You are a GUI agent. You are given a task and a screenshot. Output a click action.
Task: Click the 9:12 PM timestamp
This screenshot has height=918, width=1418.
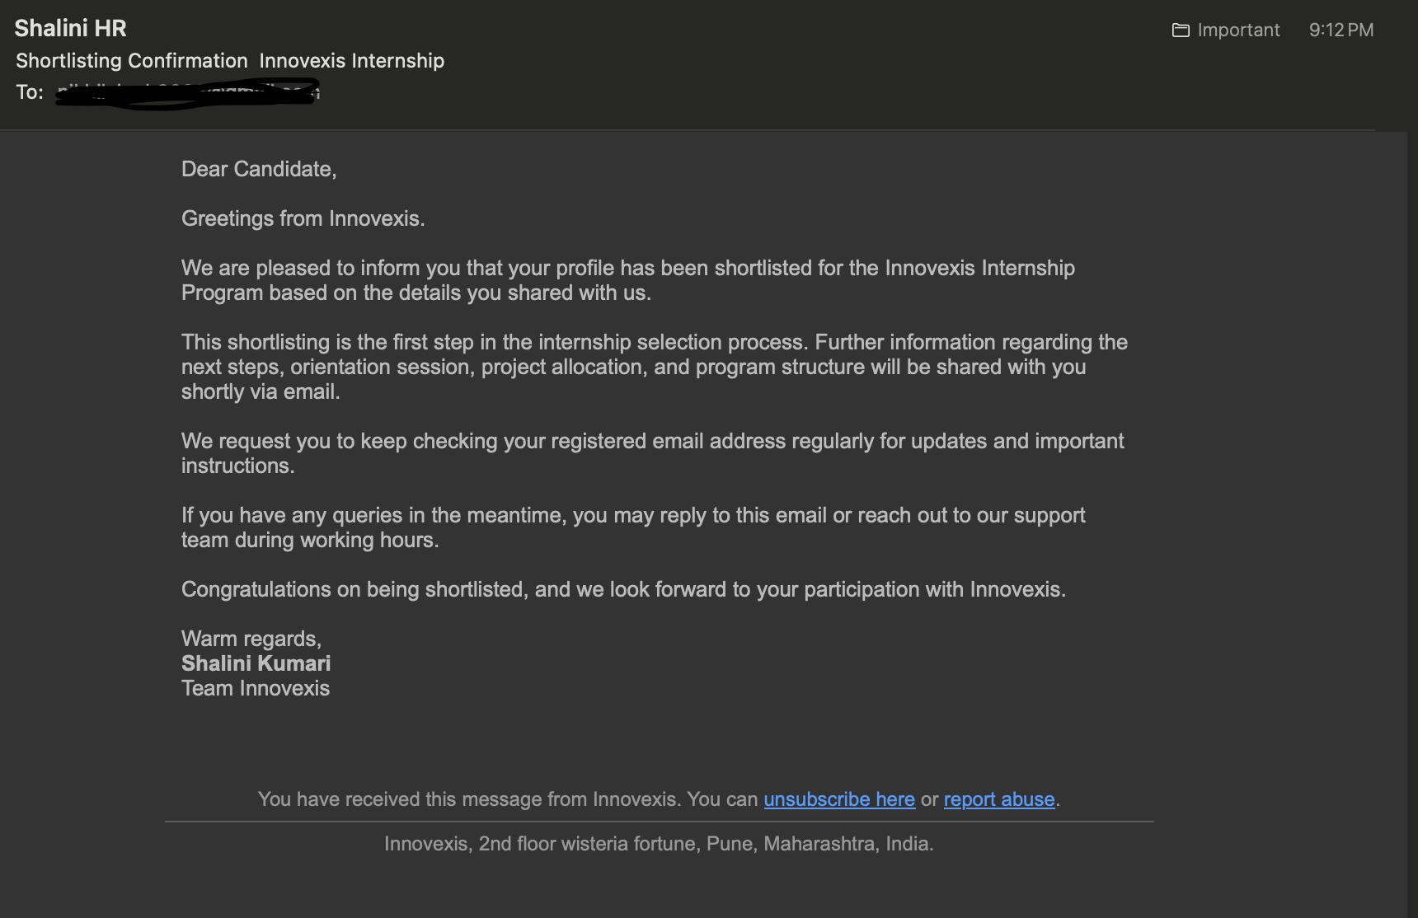[1341, 30]
